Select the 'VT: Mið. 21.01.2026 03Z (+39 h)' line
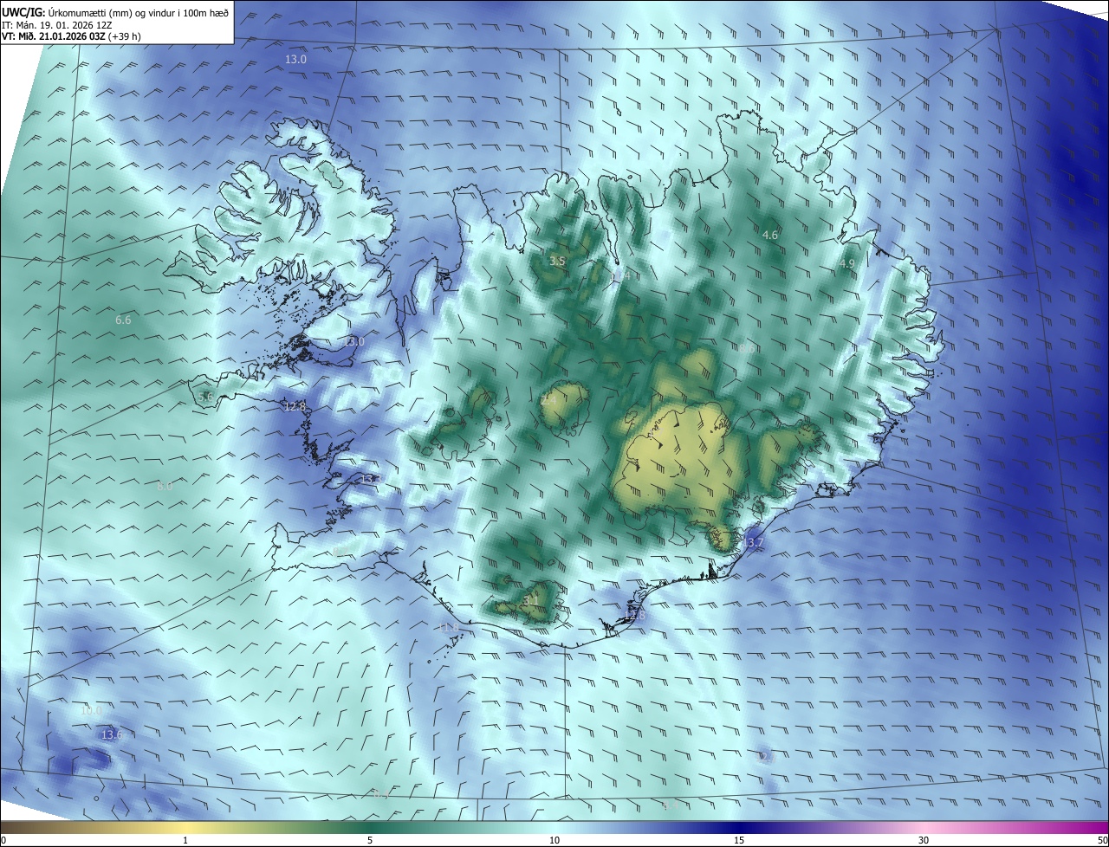Image resolution: width=1109 pixels, height=847 pixels. click(x=71, y=37)
